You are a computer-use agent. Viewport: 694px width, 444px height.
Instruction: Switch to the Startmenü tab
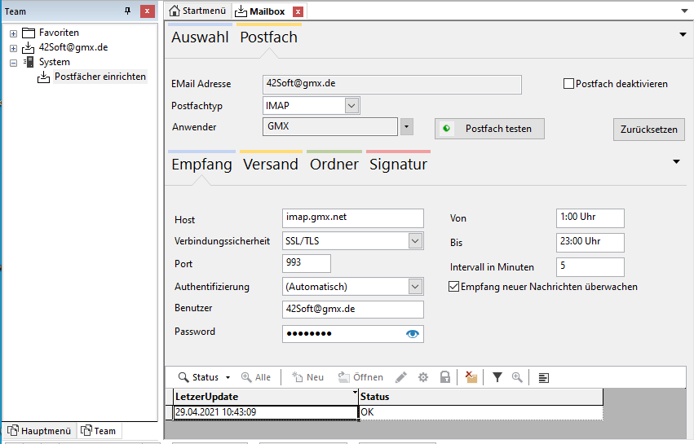(198, 11)
